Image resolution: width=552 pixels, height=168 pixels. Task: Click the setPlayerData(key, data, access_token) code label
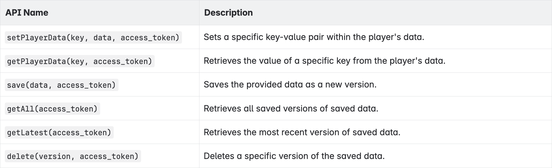(x=93, y=38)
